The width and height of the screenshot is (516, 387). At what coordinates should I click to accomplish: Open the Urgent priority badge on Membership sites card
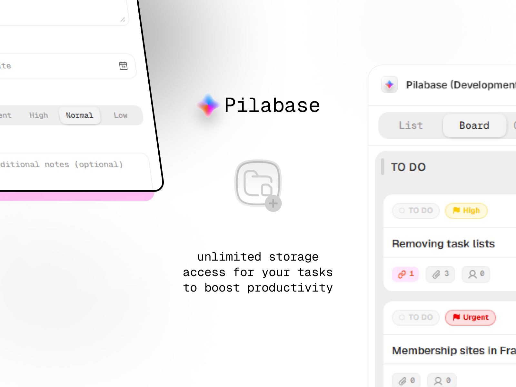pos(470,317)
